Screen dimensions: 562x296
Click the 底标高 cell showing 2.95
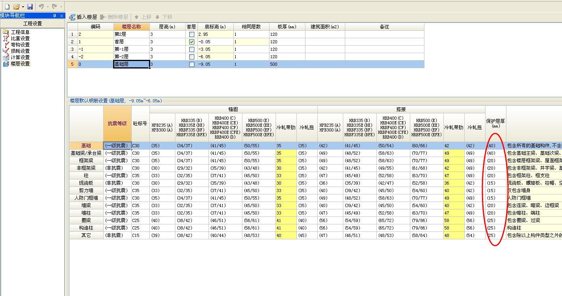tap(215, 34)
